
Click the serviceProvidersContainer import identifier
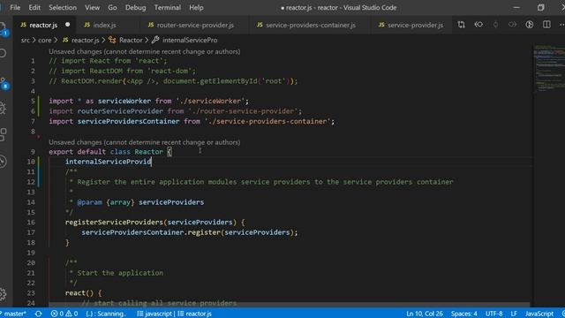click(x=128, y=121)
